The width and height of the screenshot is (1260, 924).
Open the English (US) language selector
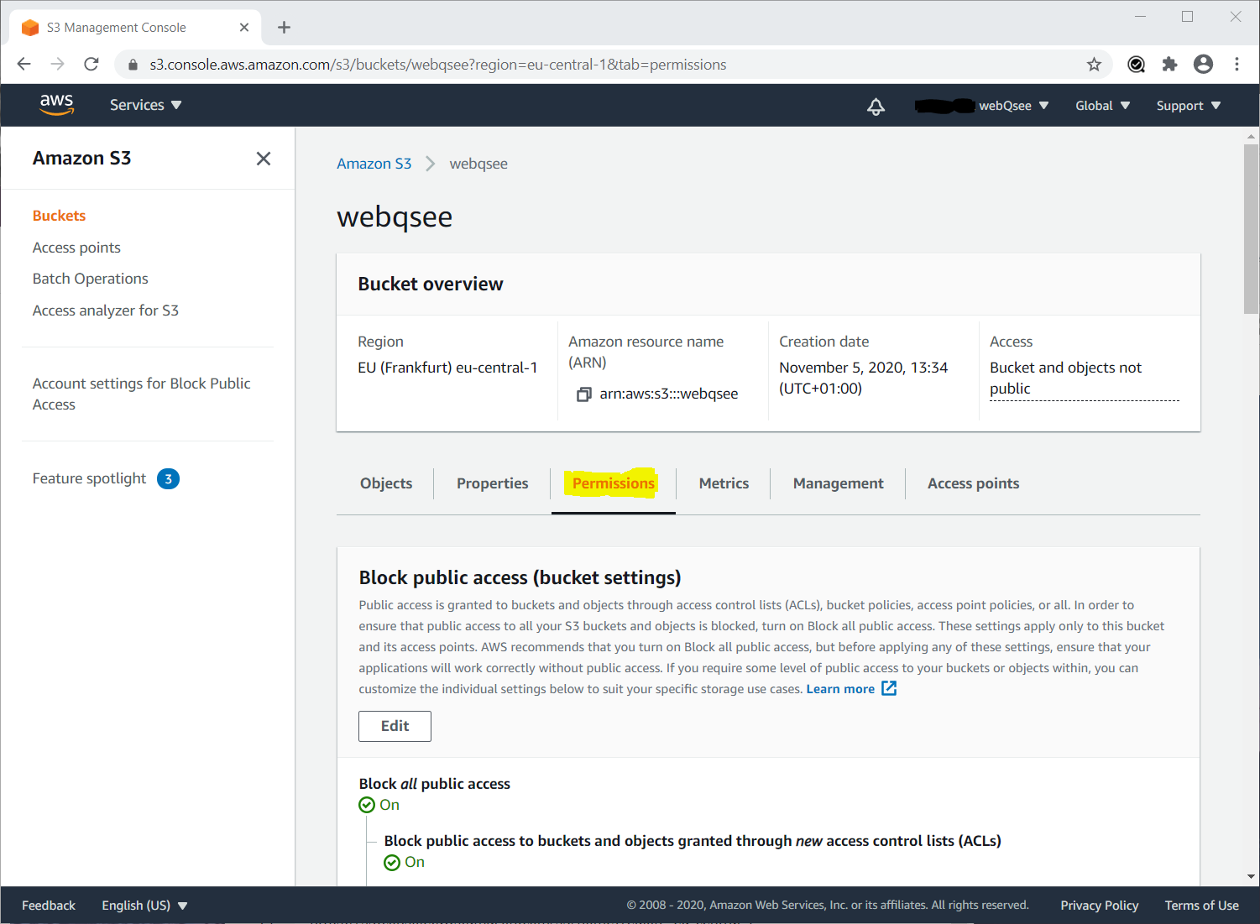tap(144, 906)
